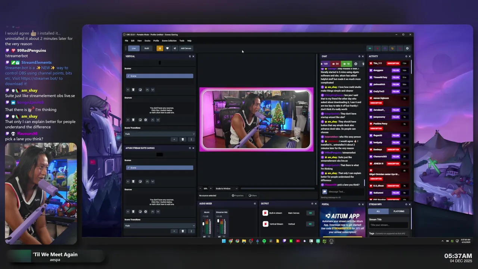Click green stream icon in top-right toolbar
Viewport: 478px width, 269px height.
(x=370, y=48)
